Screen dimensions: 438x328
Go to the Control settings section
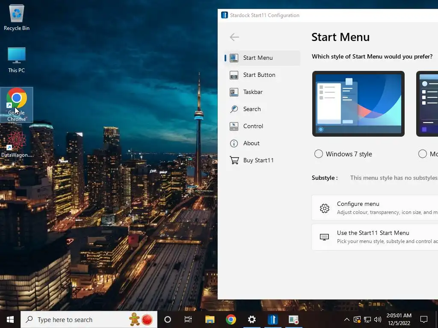pos(262,126)
